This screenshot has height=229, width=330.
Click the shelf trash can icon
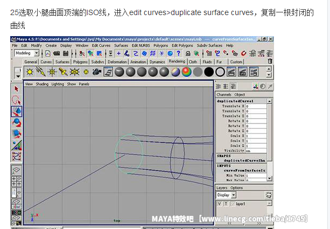pyautogui.click(x=270, y=61)
